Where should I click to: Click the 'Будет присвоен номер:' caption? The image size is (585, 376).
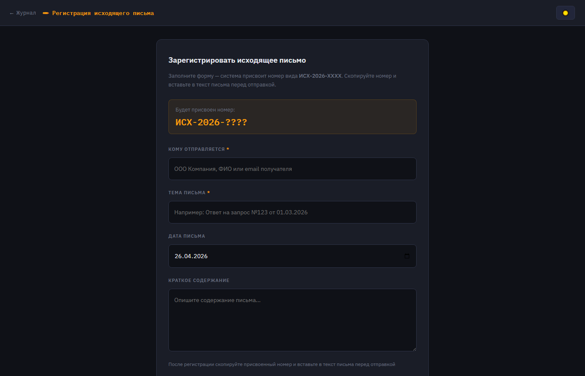[205, 110]
